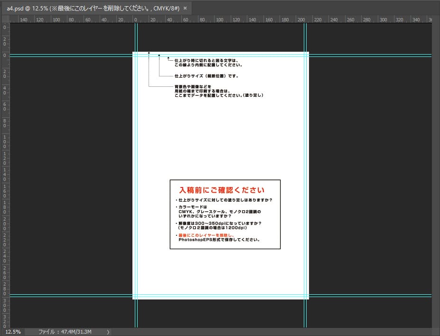Click the line 背景色や画像などを
The width and height of the screenshot is (440, 336).
tap(193, 87)
